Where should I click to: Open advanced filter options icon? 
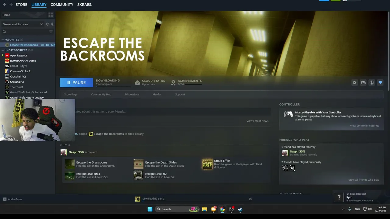click(x=51, y=32)
